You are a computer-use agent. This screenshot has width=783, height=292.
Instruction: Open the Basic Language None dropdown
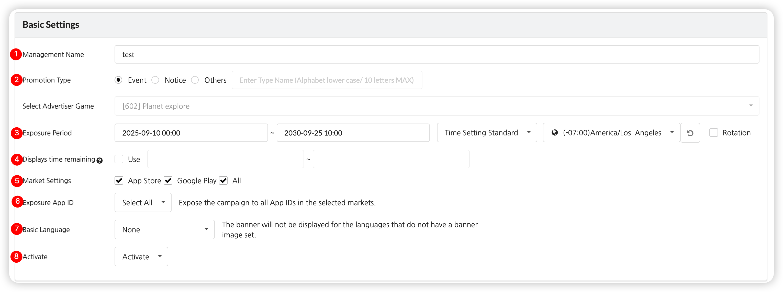[x=164, y=229]
